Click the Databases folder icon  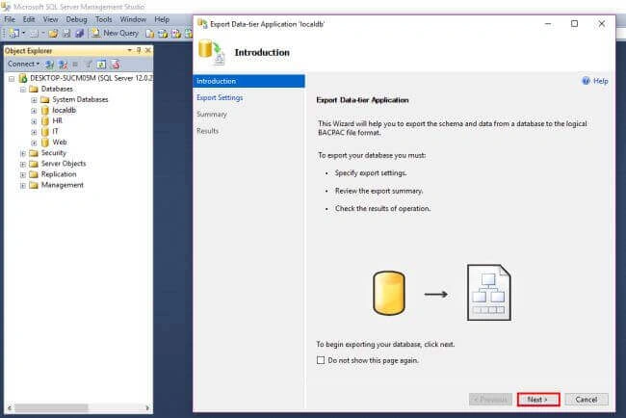coord(34,89)
